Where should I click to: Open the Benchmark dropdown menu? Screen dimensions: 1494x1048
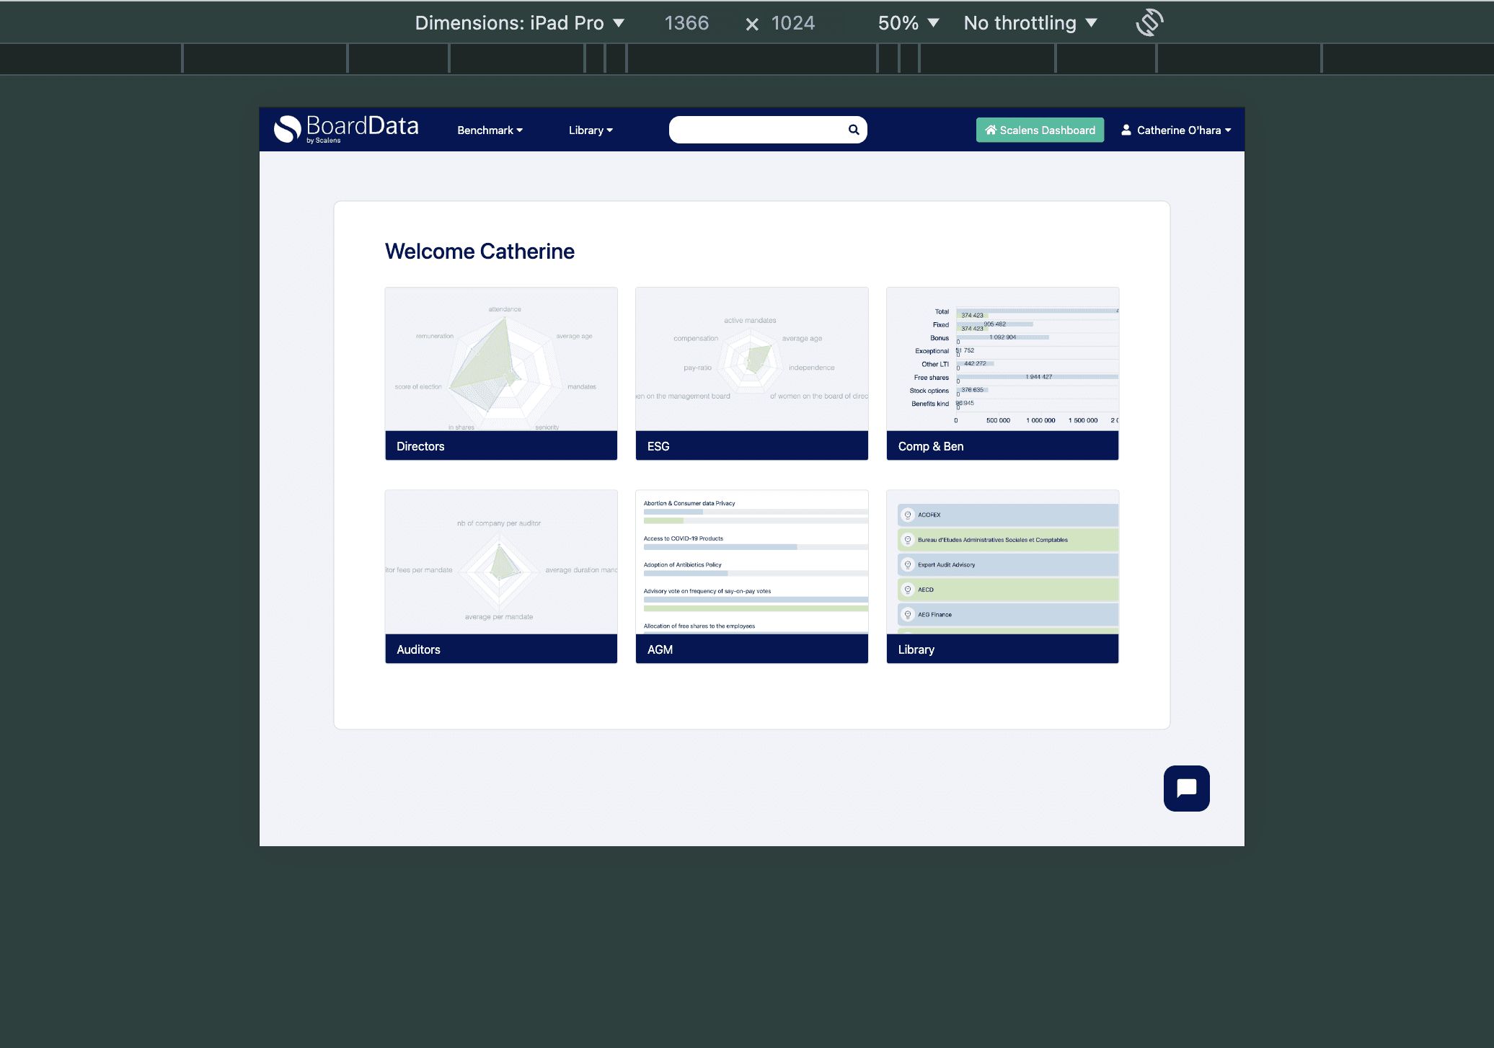tap(490, 130)
